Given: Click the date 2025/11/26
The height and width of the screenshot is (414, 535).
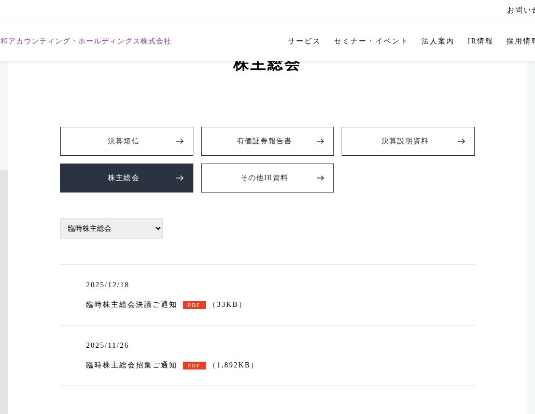Looking at the screenshot, I should pyautogui.click(x=107, y=346).
